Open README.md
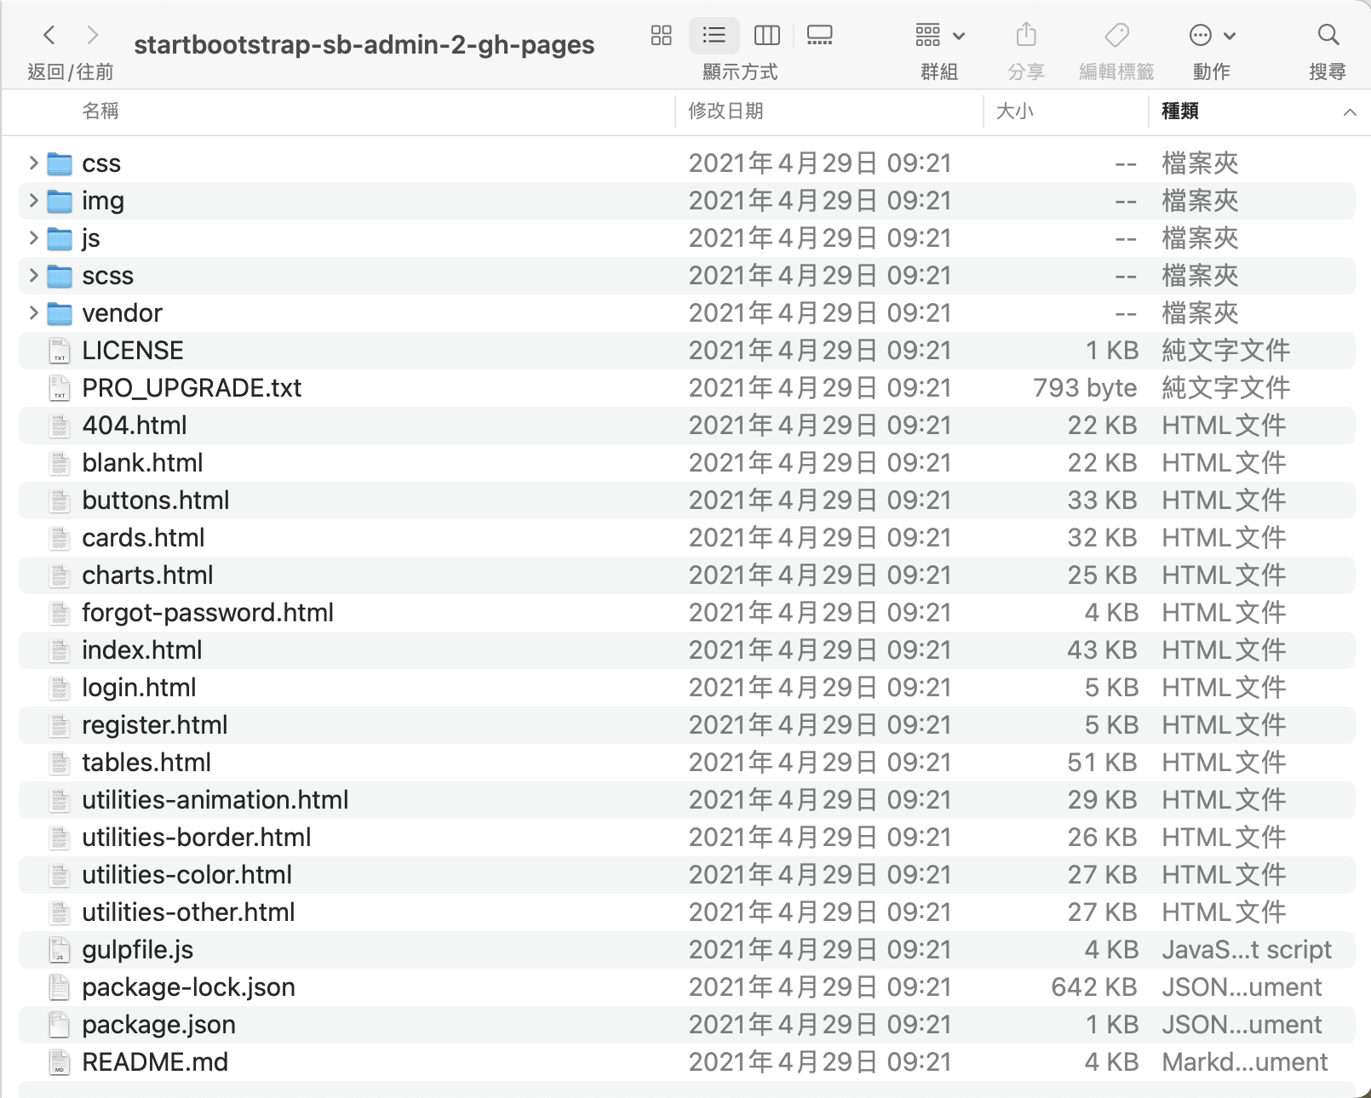The image size is (1371, 1098). pos(153,1061)
